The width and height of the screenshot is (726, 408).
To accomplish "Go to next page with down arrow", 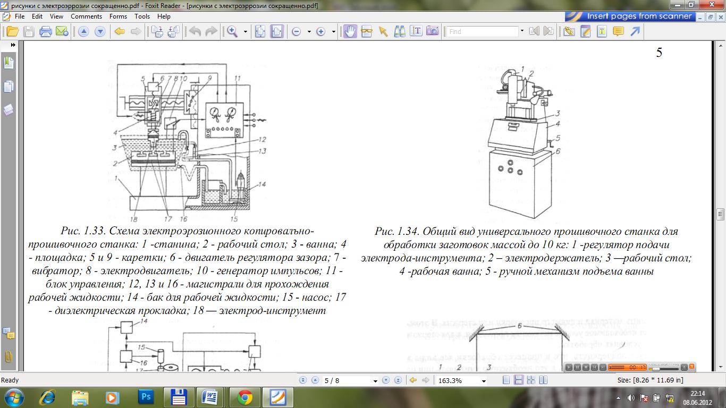I will click(x=100, y=31).
